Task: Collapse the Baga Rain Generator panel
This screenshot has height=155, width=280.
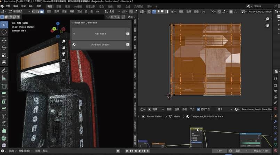Action: click(72, 23)
